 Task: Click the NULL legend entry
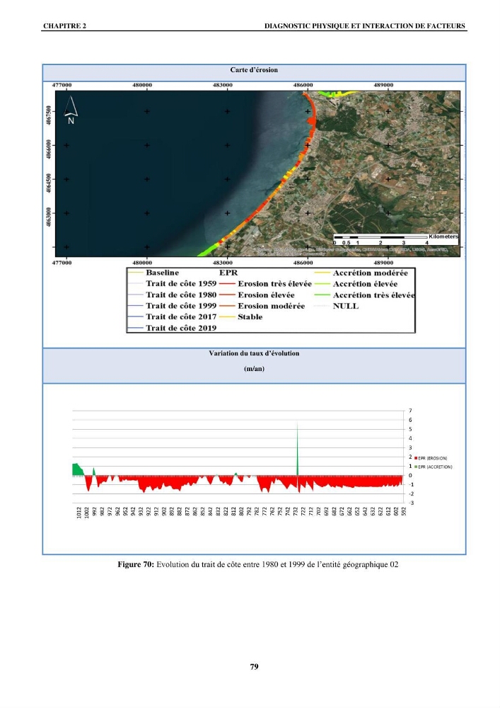click(337, 306)
